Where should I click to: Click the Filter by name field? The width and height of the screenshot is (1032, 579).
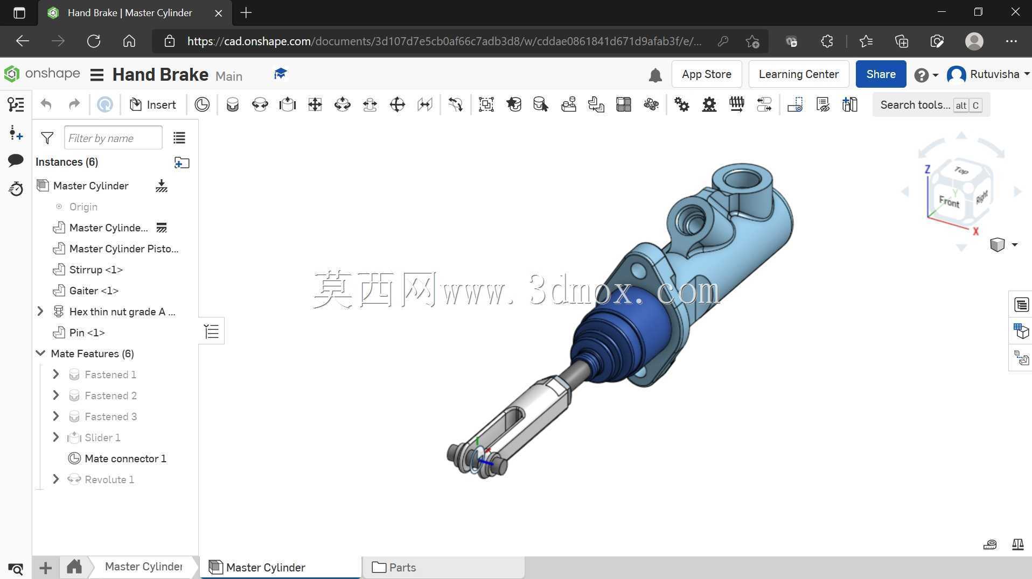(113, 138)
